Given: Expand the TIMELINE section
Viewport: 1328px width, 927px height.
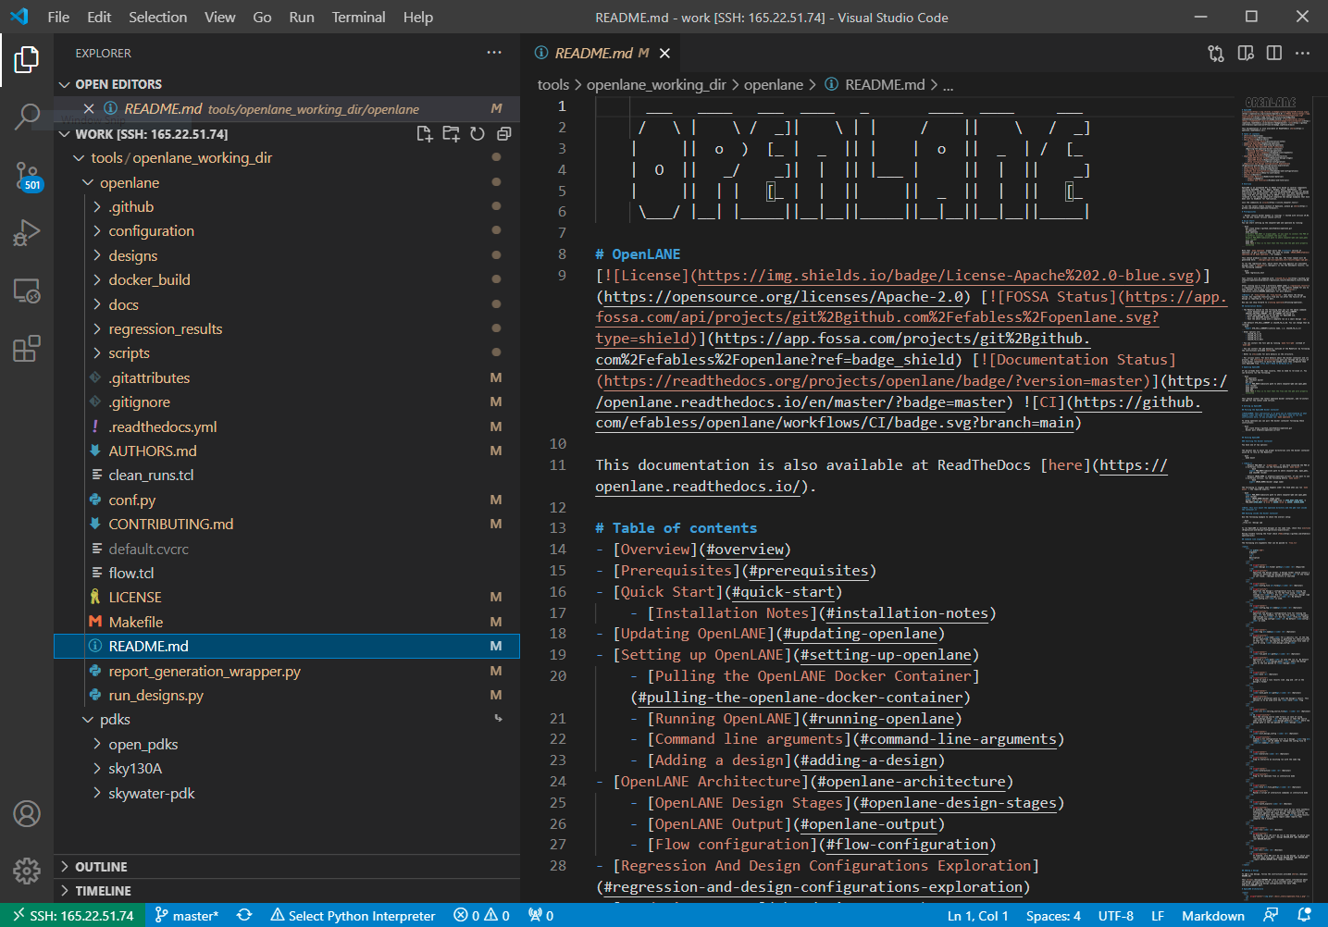Looking at the screenshot, I should point(103,891).
